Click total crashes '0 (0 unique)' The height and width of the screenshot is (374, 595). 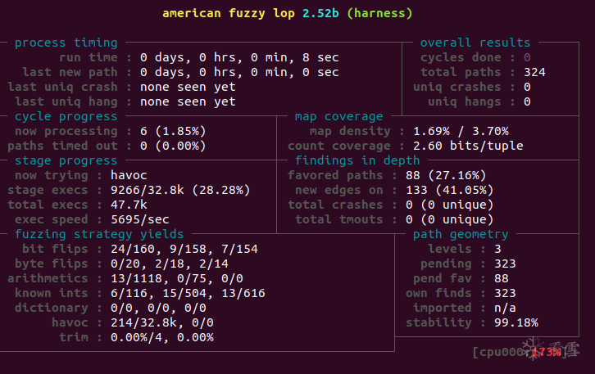click(450, 205)
